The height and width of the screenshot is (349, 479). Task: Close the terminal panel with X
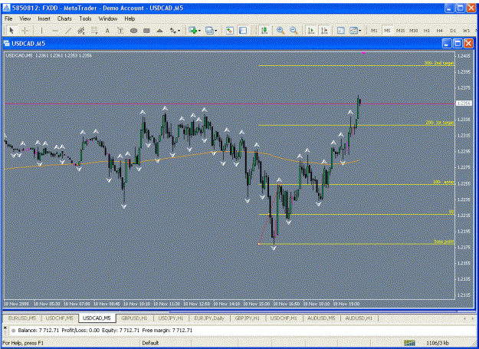click(x=5, y=328)
